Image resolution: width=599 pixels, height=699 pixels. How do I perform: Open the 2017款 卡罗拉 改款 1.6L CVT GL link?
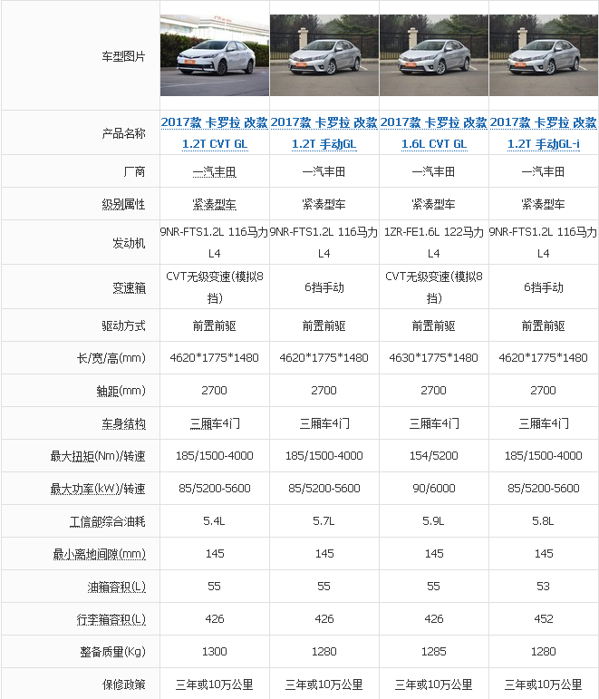(434, 133)
